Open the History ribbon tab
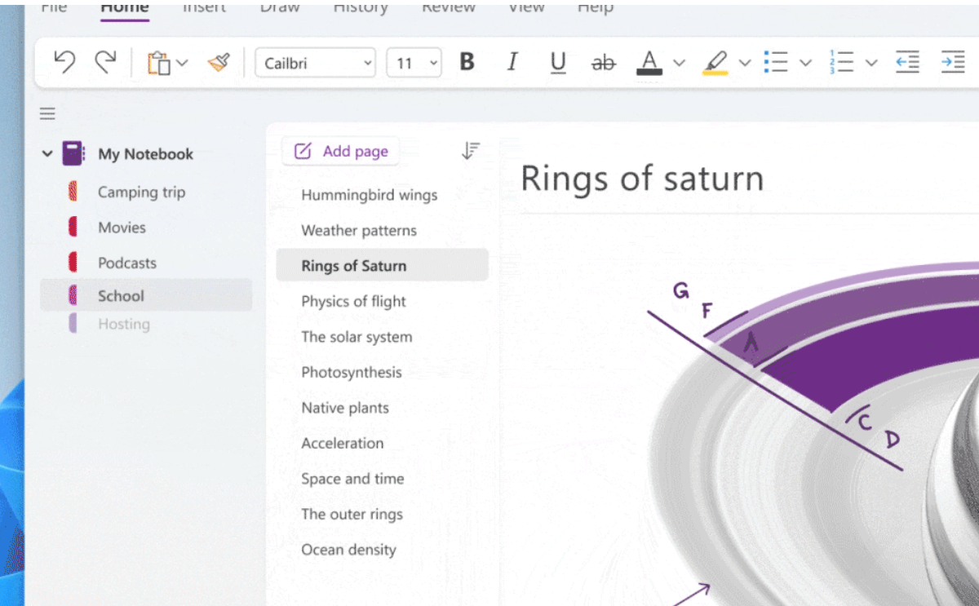Screen dimensions: 979x606 pyautogui.click(x=361, y=7)
